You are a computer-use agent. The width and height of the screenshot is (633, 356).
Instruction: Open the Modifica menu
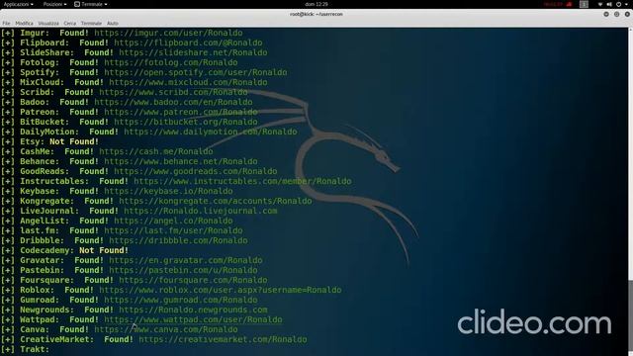coord(24,24)
